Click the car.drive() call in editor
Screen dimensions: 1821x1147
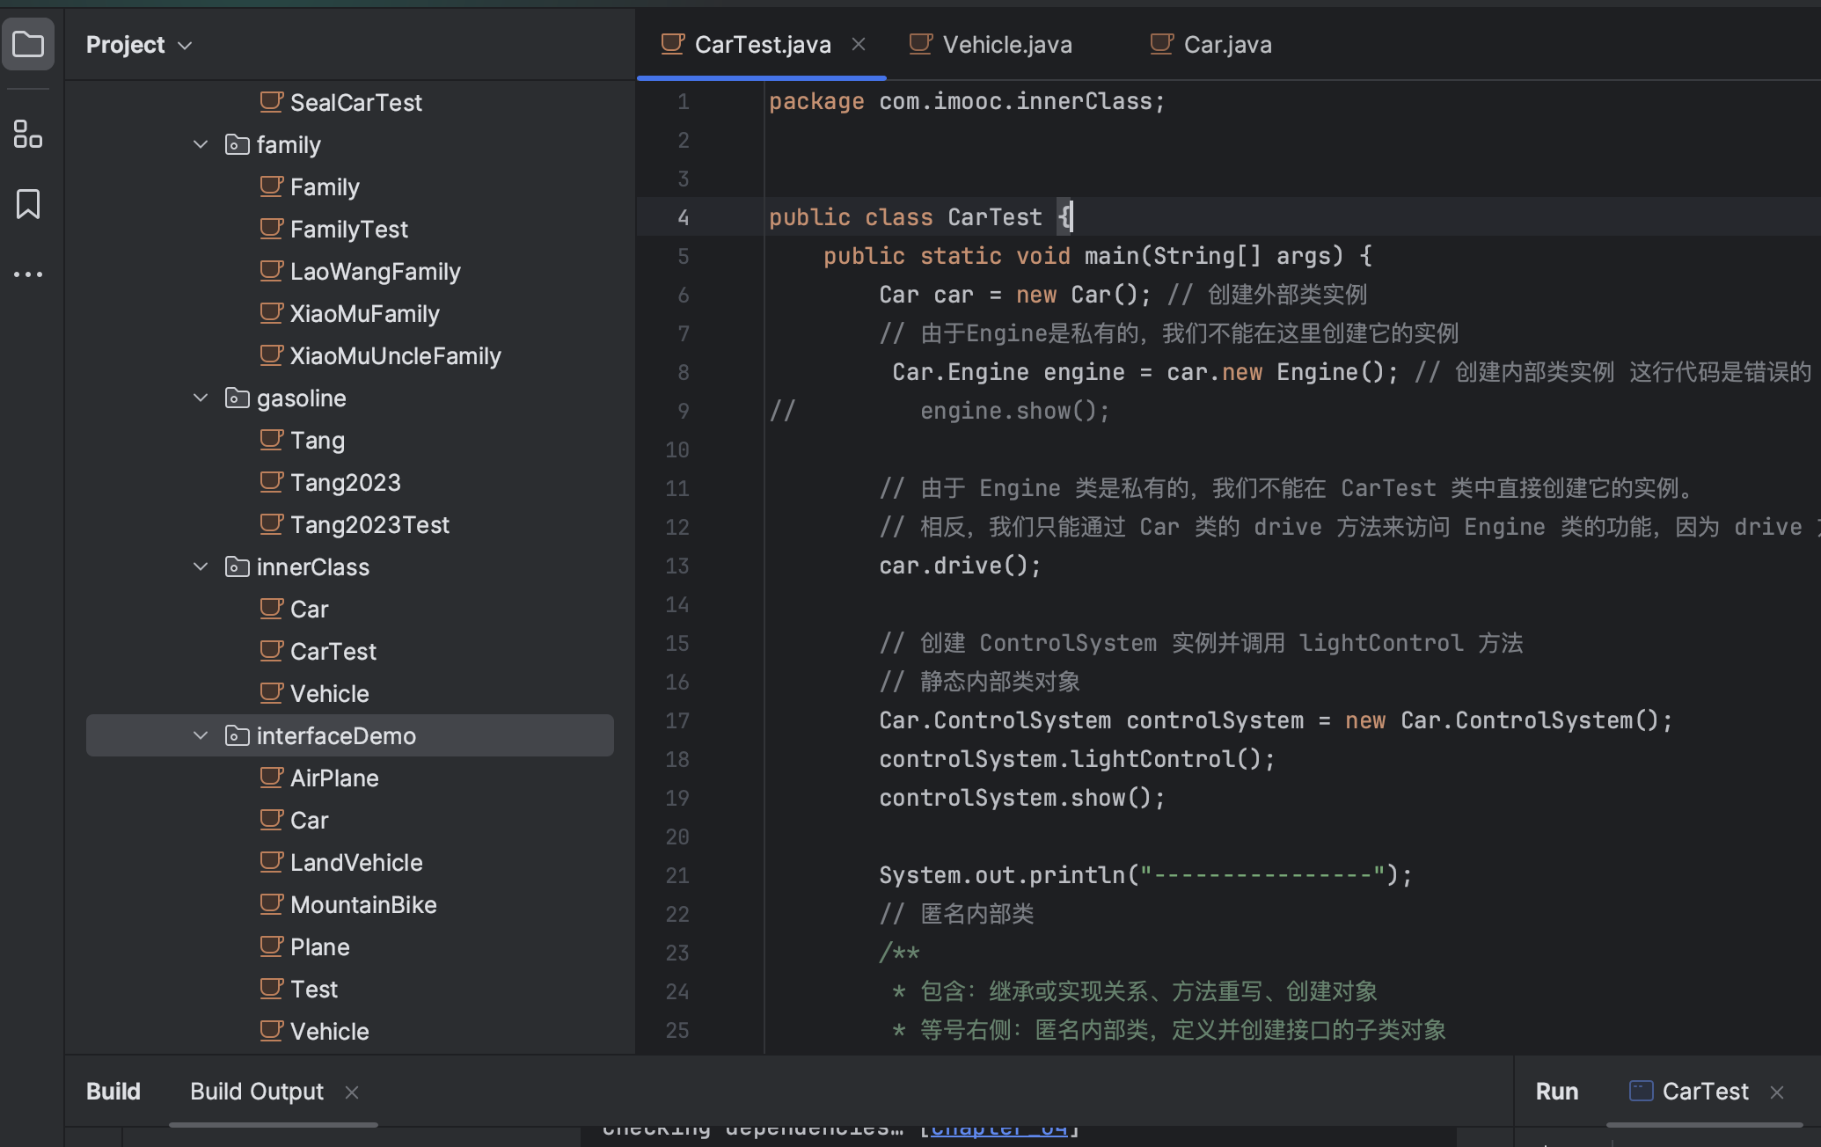(x=960, y=566)
